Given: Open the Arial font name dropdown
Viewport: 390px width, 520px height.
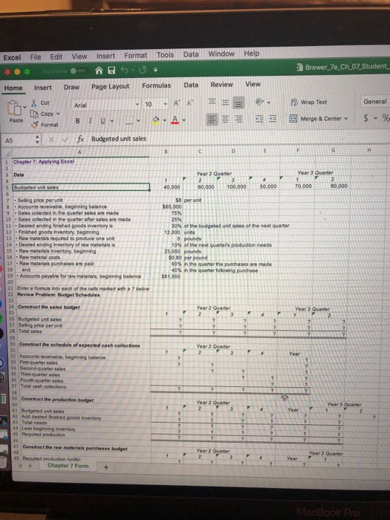Looking at the screenshot, I should (x=137, y=105).
